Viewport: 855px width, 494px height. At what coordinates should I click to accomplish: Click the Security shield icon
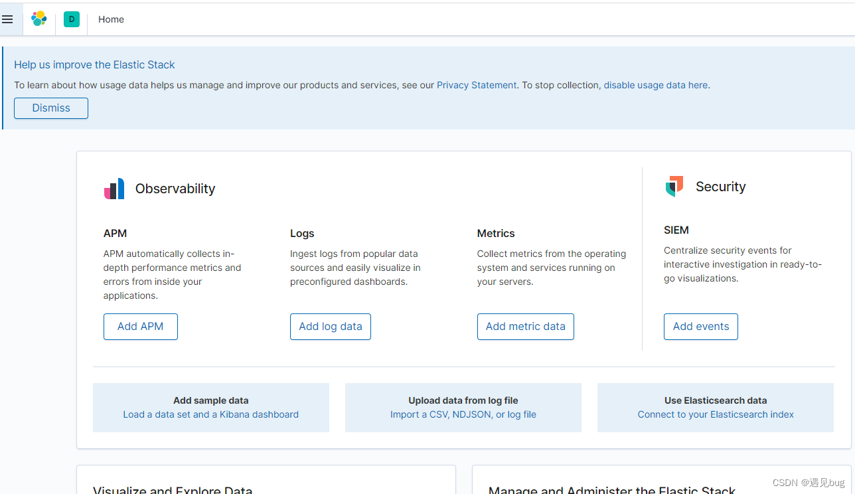674,186
